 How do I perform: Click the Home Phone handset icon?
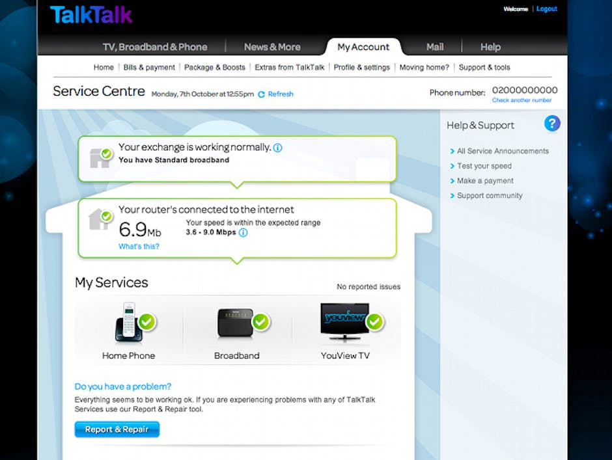[128, 322]
